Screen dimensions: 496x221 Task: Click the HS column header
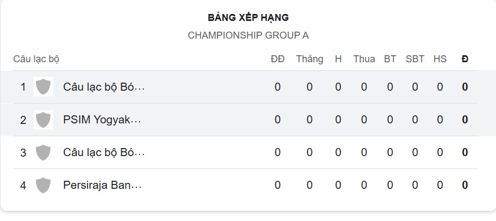pyautogui.click(x=440, y=59)
